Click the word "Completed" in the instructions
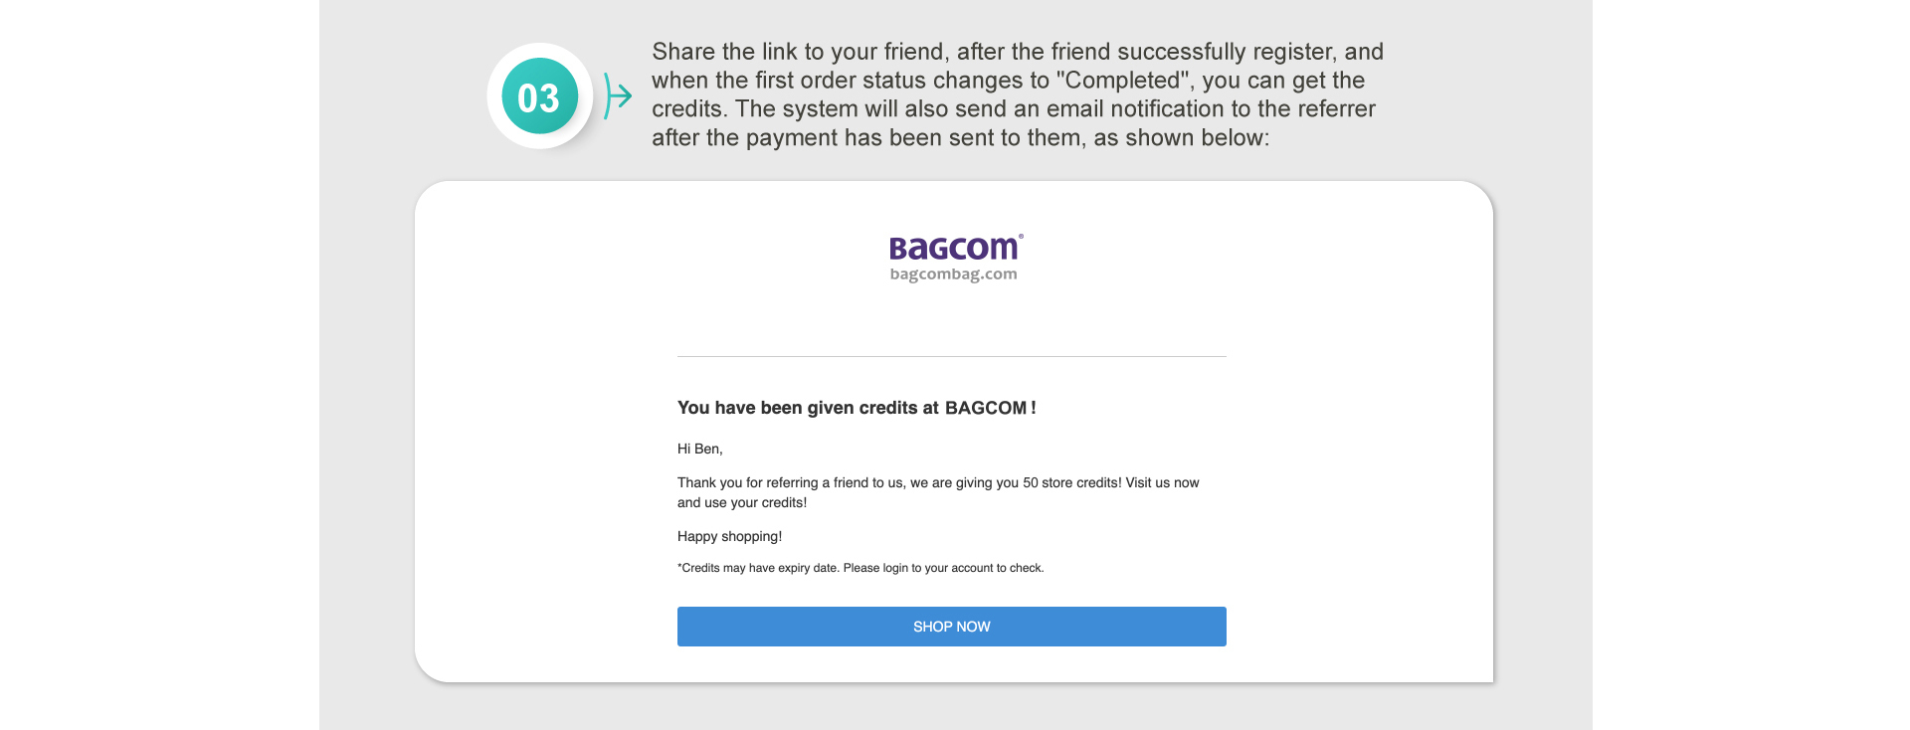 pos(1124,81)
